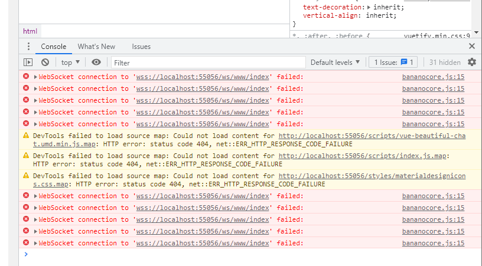Viewport: 482px width, 266px height.
Task: Click the vertical-align property name
Action: click(330, 15)
